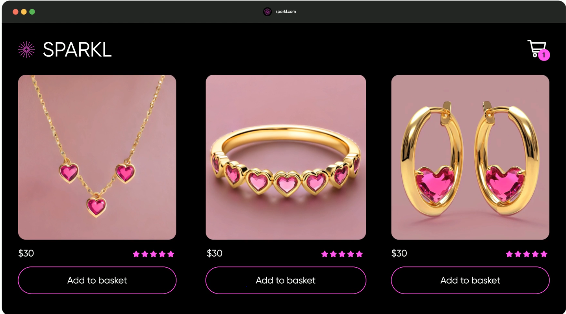Viewport: 566px width, 314px height.
Task: Add the hoop earrings to basket
Action: 470,280
